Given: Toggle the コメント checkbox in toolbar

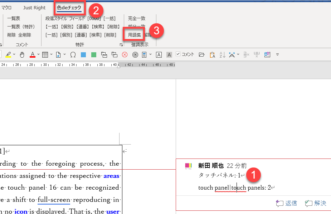Looking at the screenshot, I should tap(178, 54).
